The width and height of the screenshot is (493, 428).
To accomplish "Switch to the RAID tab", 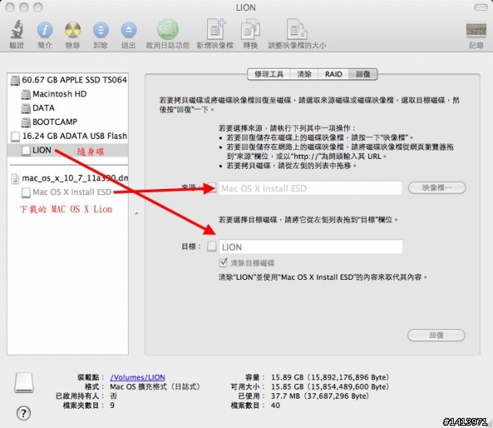I will [334, 74].
